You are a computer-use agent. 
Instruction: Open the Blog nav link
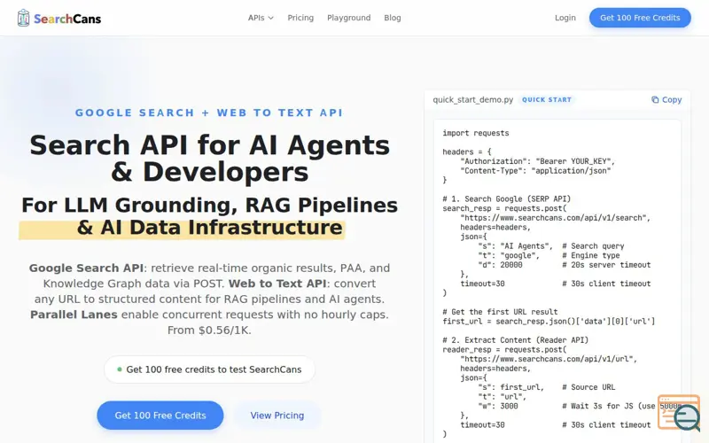[393, 18]
